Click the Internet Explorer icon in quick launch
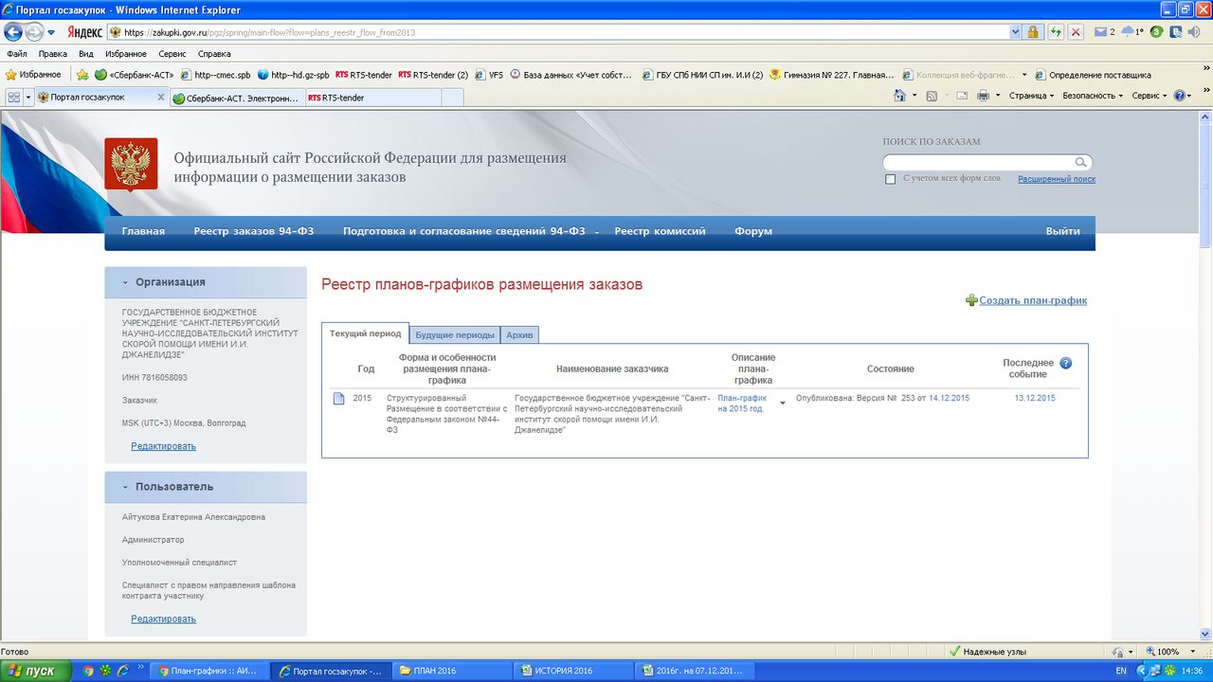Viewport: 1213px width, 682px height. (122, 671)
